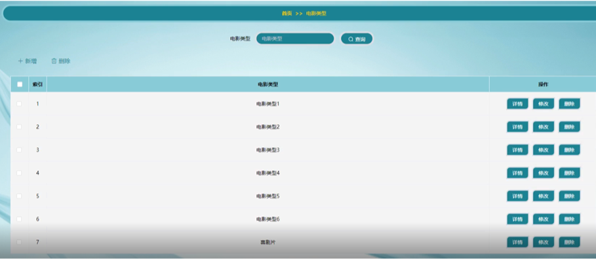Click the 电影类型 column header
The width and height of the screenshot is (596, 259).
point(268,84)
